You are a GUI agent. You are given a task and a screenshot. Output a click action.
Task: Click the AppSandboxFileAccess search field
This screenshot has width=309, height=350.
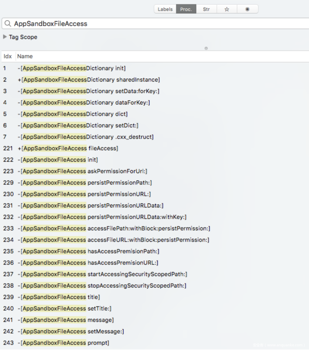click(x=156, y=24)
